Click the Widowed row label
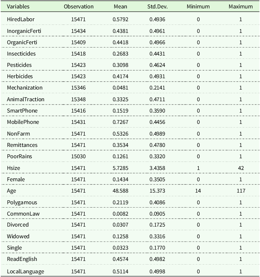 (18, 236)
